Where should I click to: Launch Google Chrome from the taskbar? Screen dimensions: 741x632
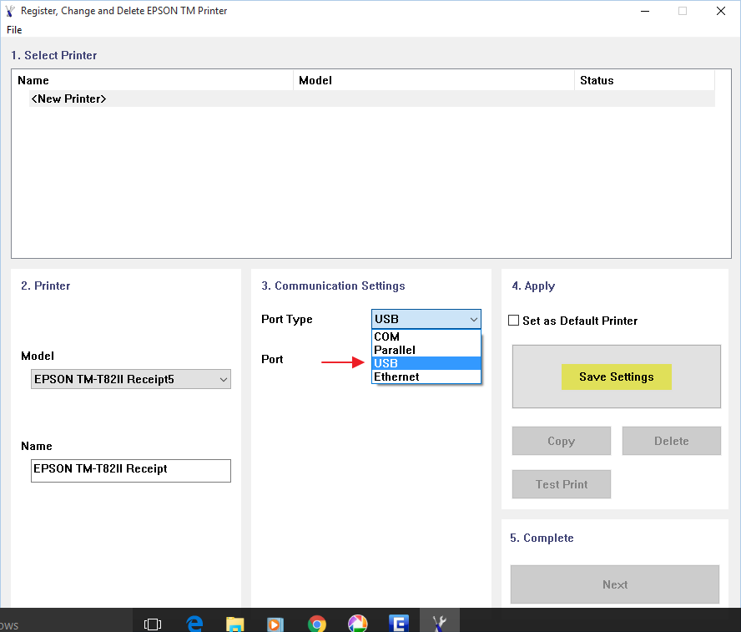pyautogui.click(x=316, y=623)
